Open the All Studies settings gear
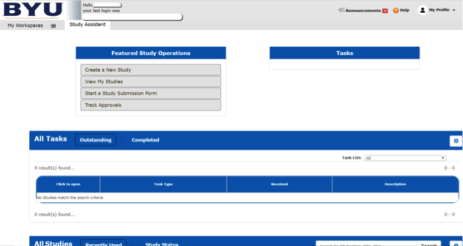This screenshot has height=246, width=463. [456, 244]
